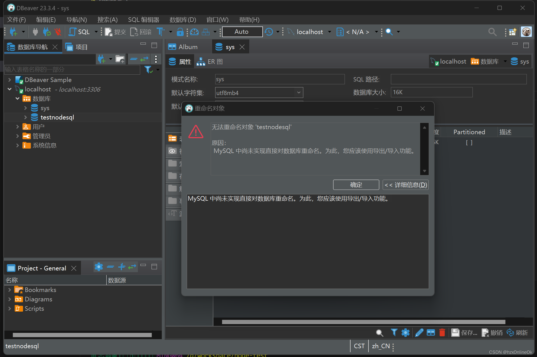This screenshot has height=357, width=537.
Task: Open the Auto commit mode box
Action: click(242, 32)
